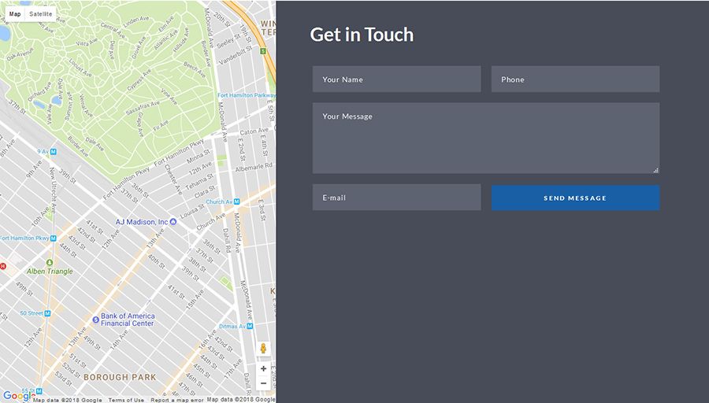Click the 9 Av subway station icon

[53, 152]
